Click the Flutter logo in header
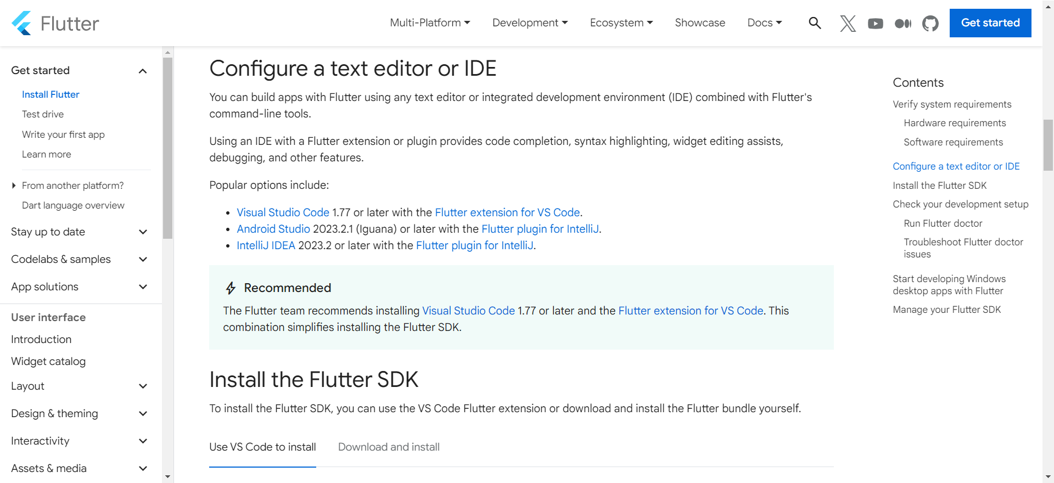 click(x=55, y=23)
